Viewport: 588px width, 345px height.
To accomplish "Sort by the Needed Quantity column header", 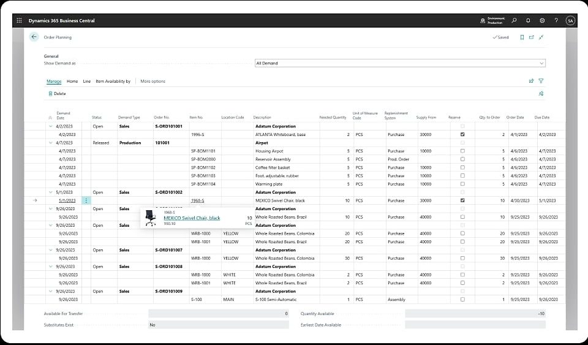I will tap(333, 118).
